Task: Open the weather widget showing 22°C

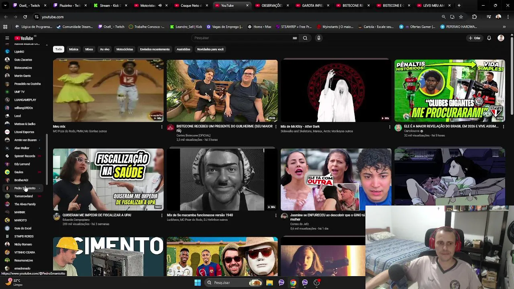Action: point(14,283)
